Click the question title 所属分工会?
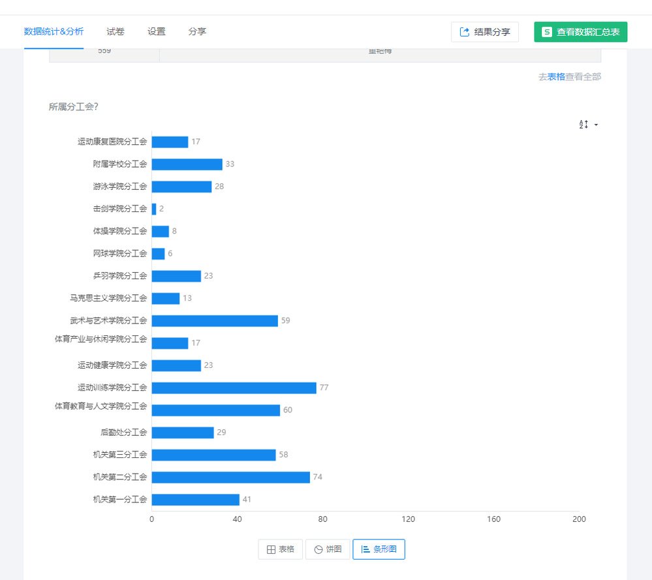 [x=73, y=107]
